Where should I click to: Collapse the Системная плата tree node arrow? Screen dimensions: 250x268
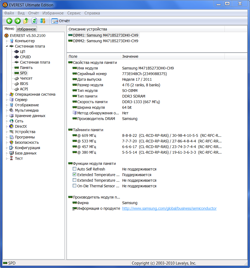pos(7,46)
